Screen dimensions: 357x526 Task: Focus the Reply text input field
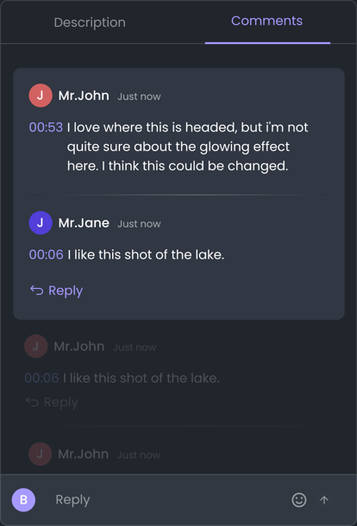click(x=168, y=500)
